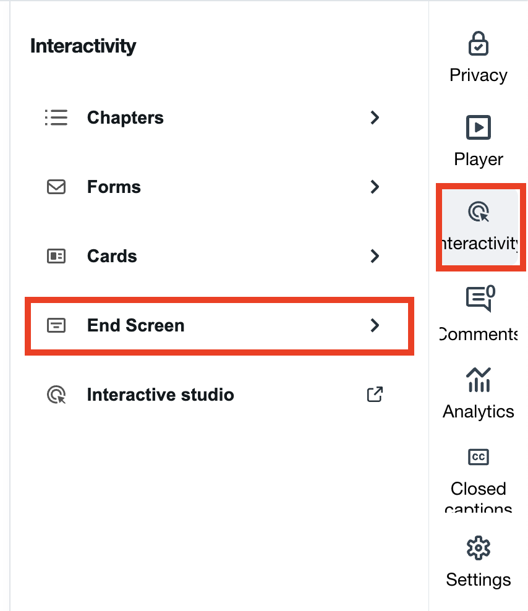Viewport: 528px width, 611px height.
Task: Open the Interactivity panel in the sidebar
Action: point(479,227)
